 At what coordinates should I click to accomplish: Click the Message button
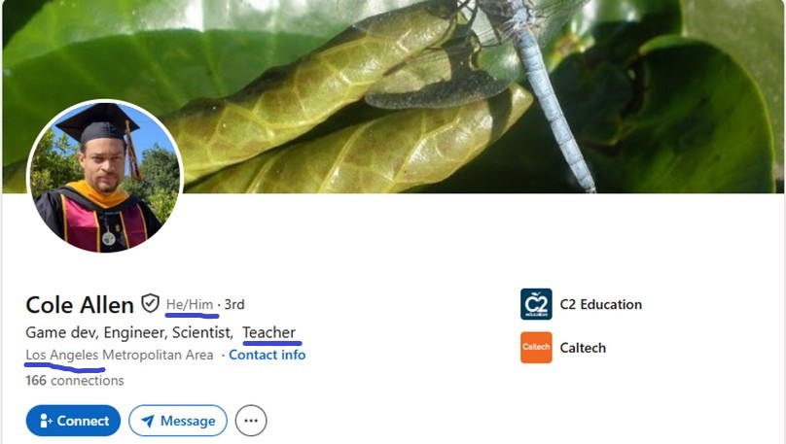(x=178, y=421)
